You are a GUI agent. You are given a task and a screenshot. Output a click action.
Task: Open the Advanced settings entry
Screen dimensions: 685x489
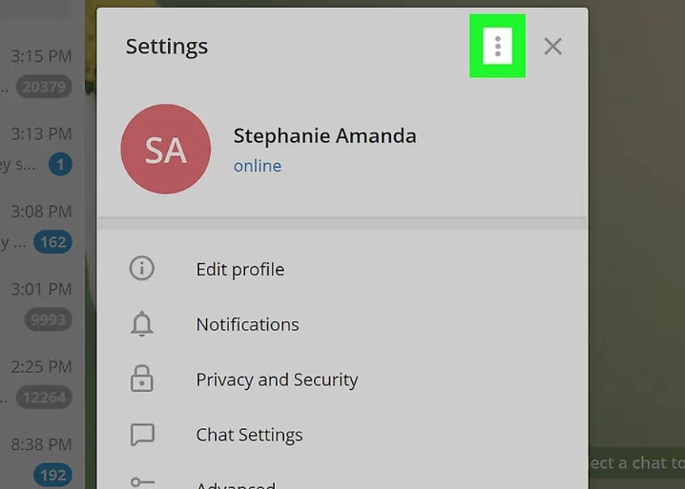coord(235,484)
